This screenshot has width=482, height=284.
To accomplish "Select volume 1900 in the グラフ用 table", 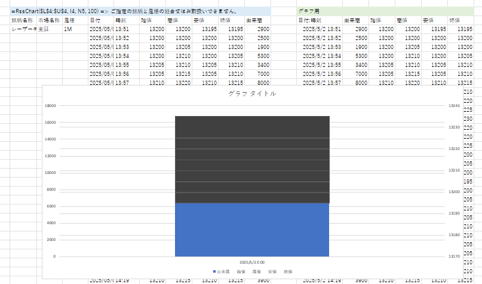I will 355,47.
